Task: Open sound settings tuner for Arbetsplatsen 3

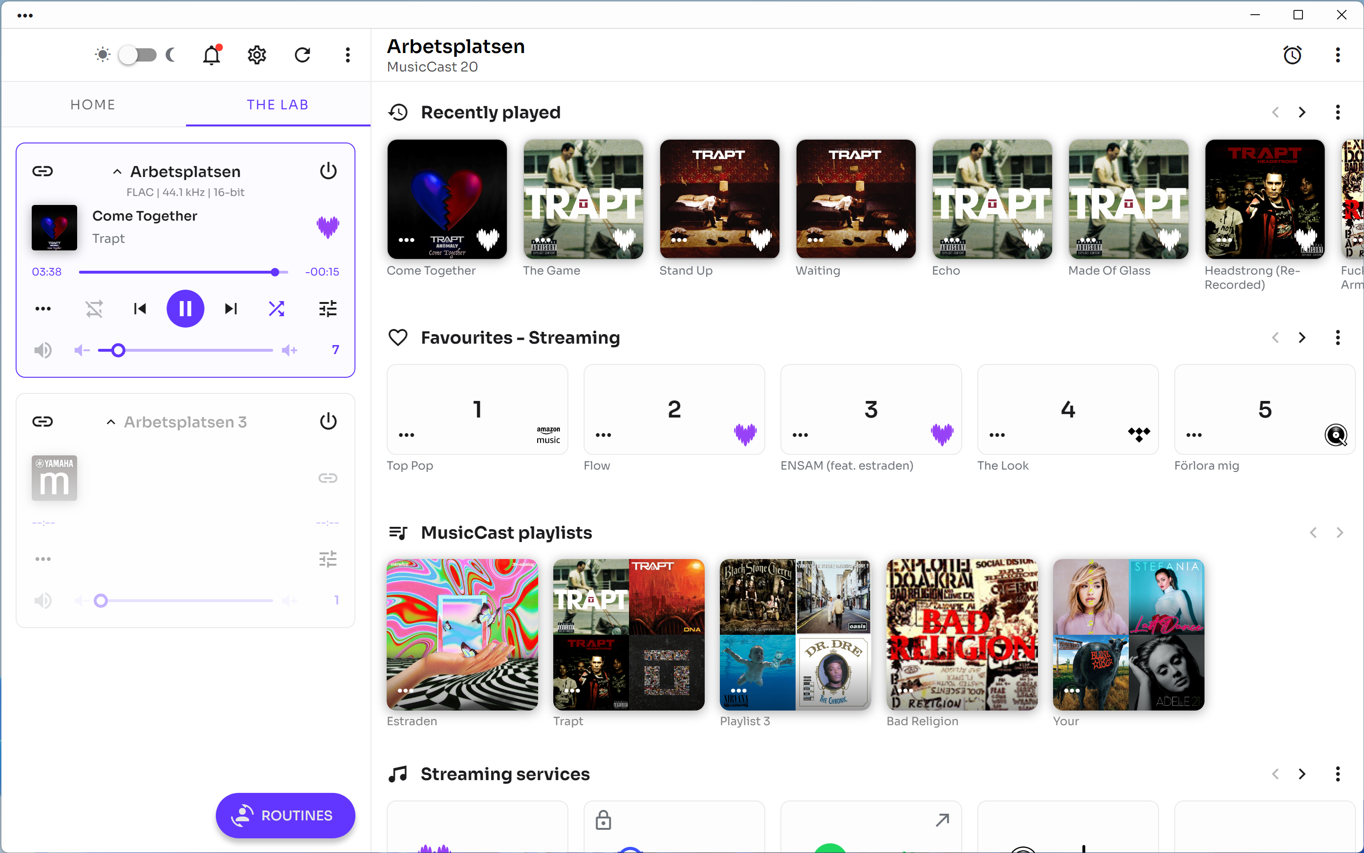Action: pyautogui.click(x=328, y=559)
